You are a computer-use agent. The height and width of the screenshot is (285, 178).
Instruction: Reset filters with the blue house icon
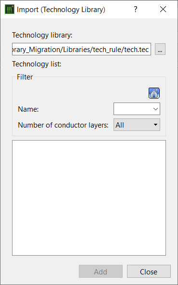[154, 93]
